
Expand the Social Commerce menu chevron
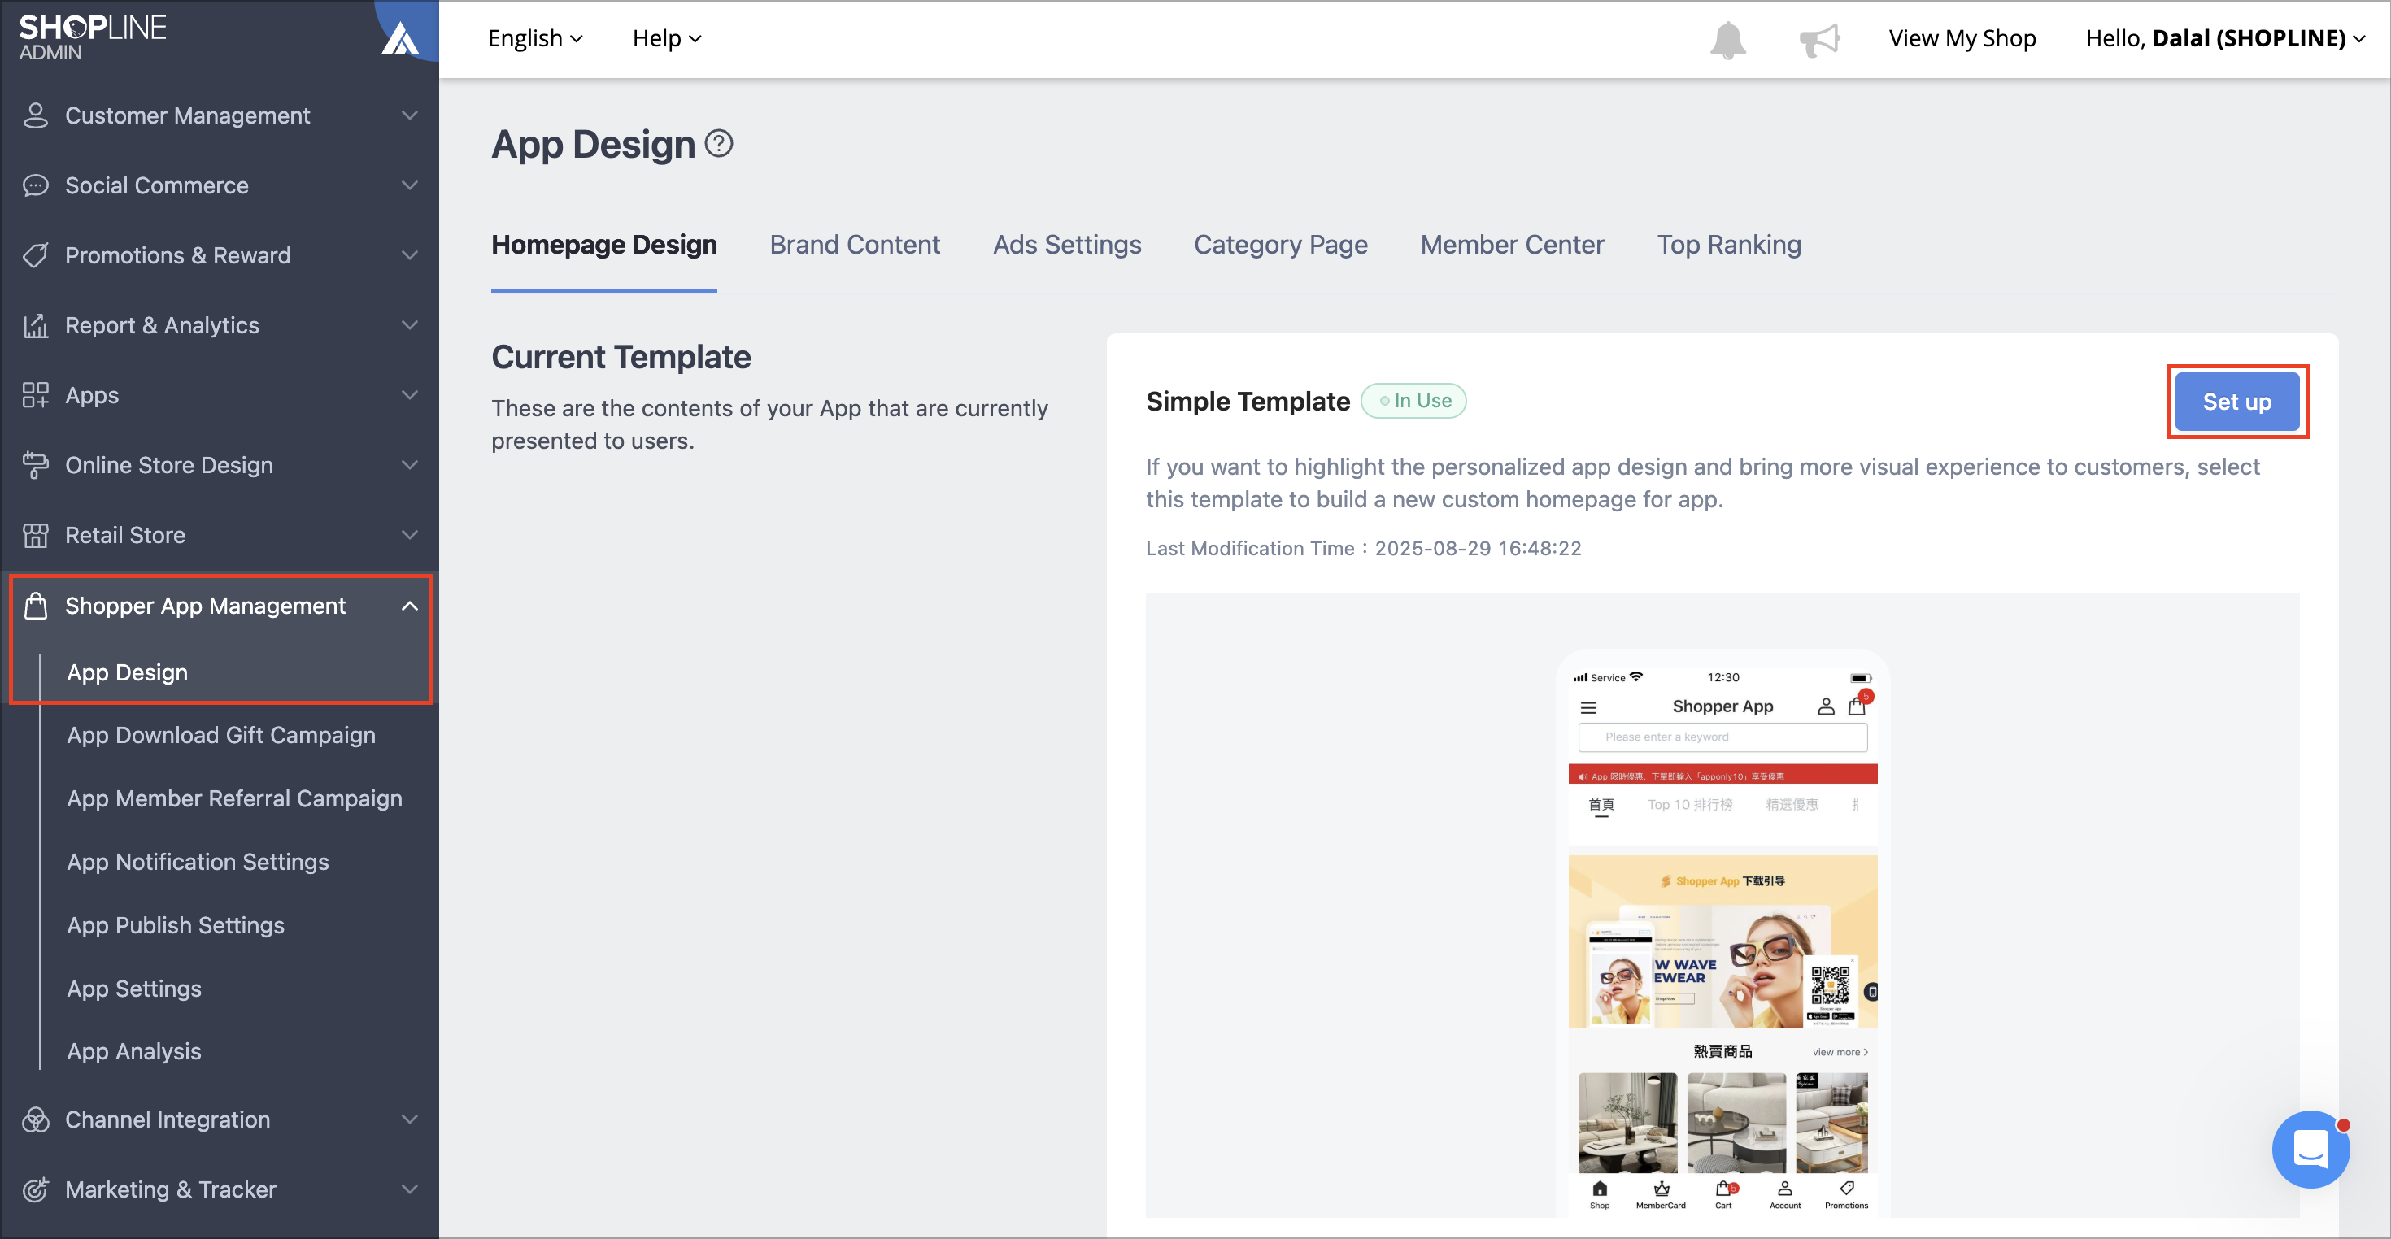[x=409, y=185]
